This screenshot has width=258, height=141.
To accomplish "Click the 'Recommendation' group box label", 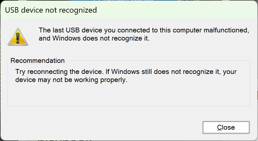I will pyautogui.click(x=37, y=61).
